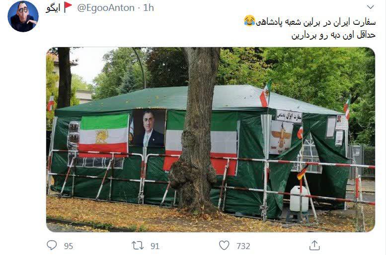Click the 732 likes count
The width and height of the screenshot is (386, 255).
point(243,246)
